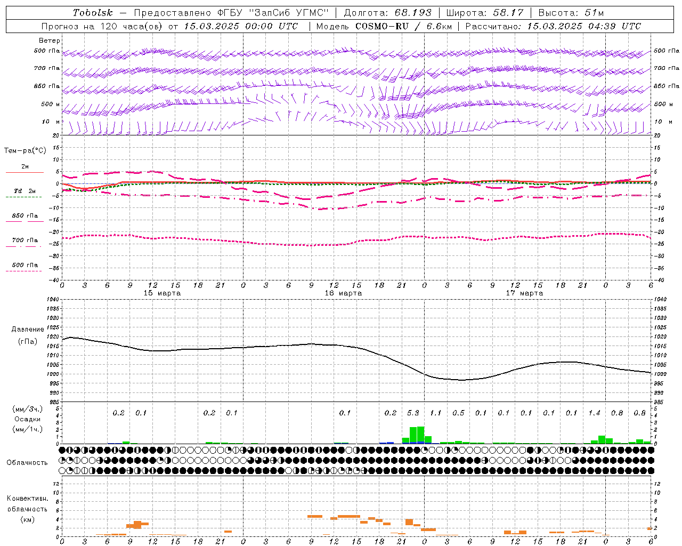Click the elevation text 'Высота: 51м'
682x546 pixels.
[x=571, y=12]
